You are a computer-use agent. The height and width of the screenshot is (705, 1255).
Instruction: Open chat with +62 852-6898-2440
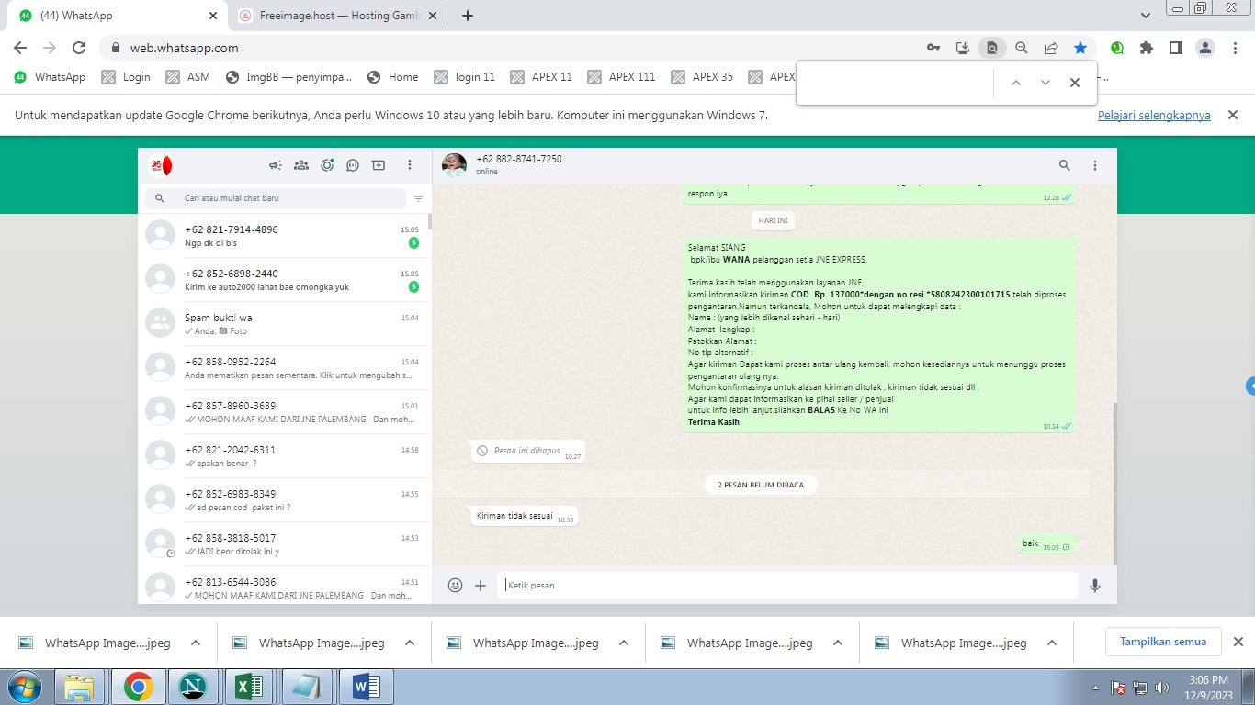pyautogui.click(x=283, y=280)
